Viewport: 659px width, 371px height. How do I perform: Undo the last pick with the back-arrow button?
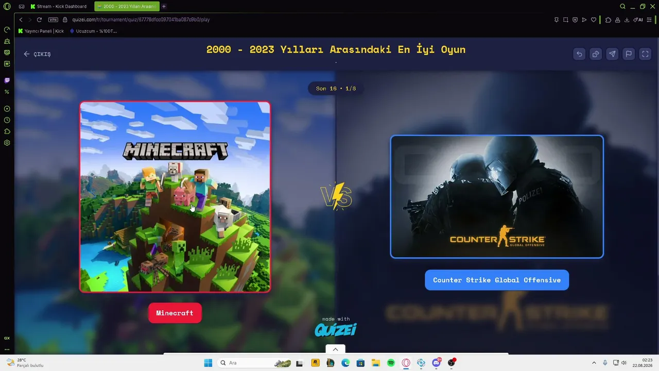tap(579, 54)
